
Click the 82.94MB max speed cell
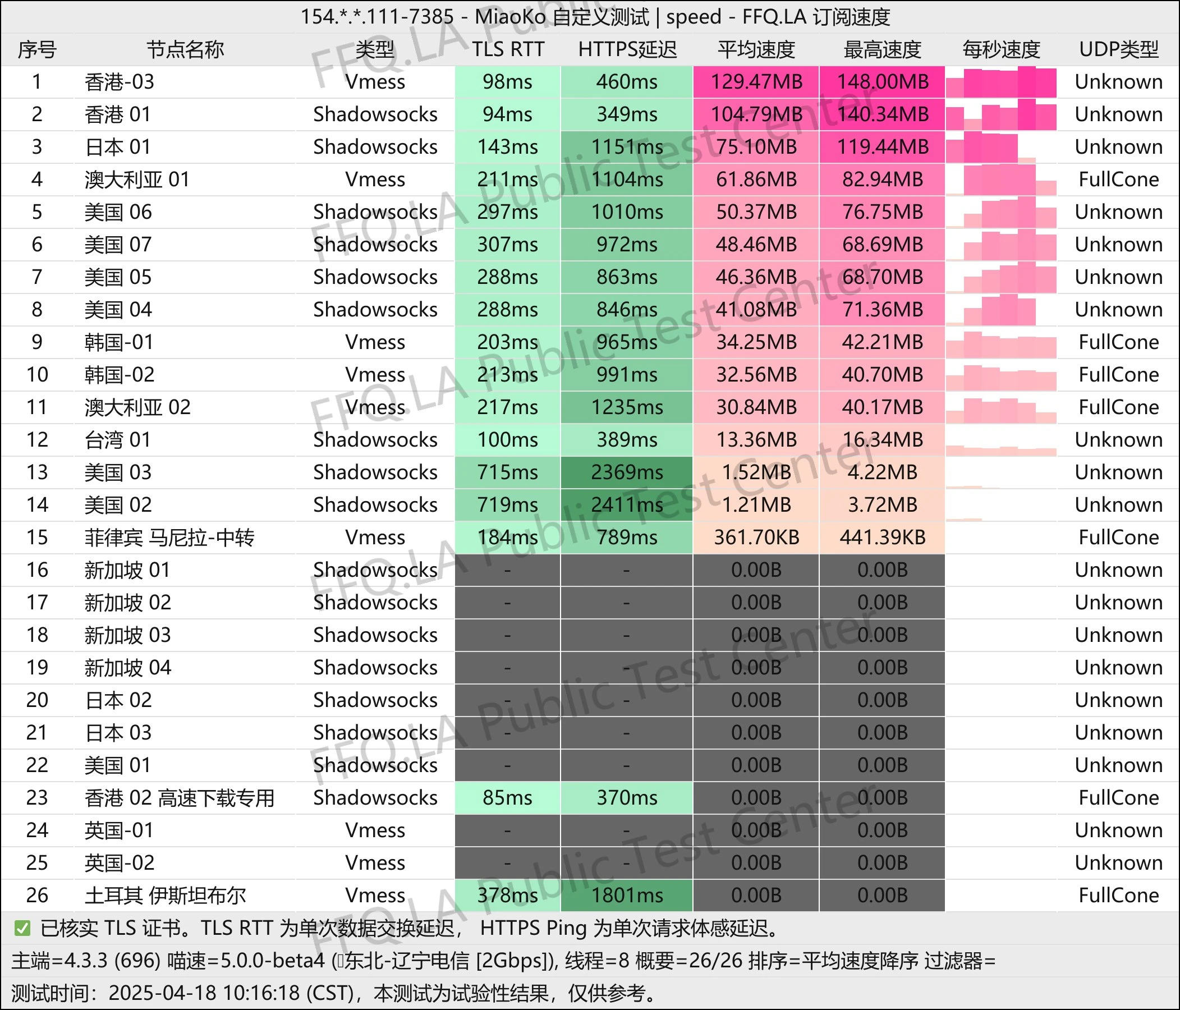point(882,180)
